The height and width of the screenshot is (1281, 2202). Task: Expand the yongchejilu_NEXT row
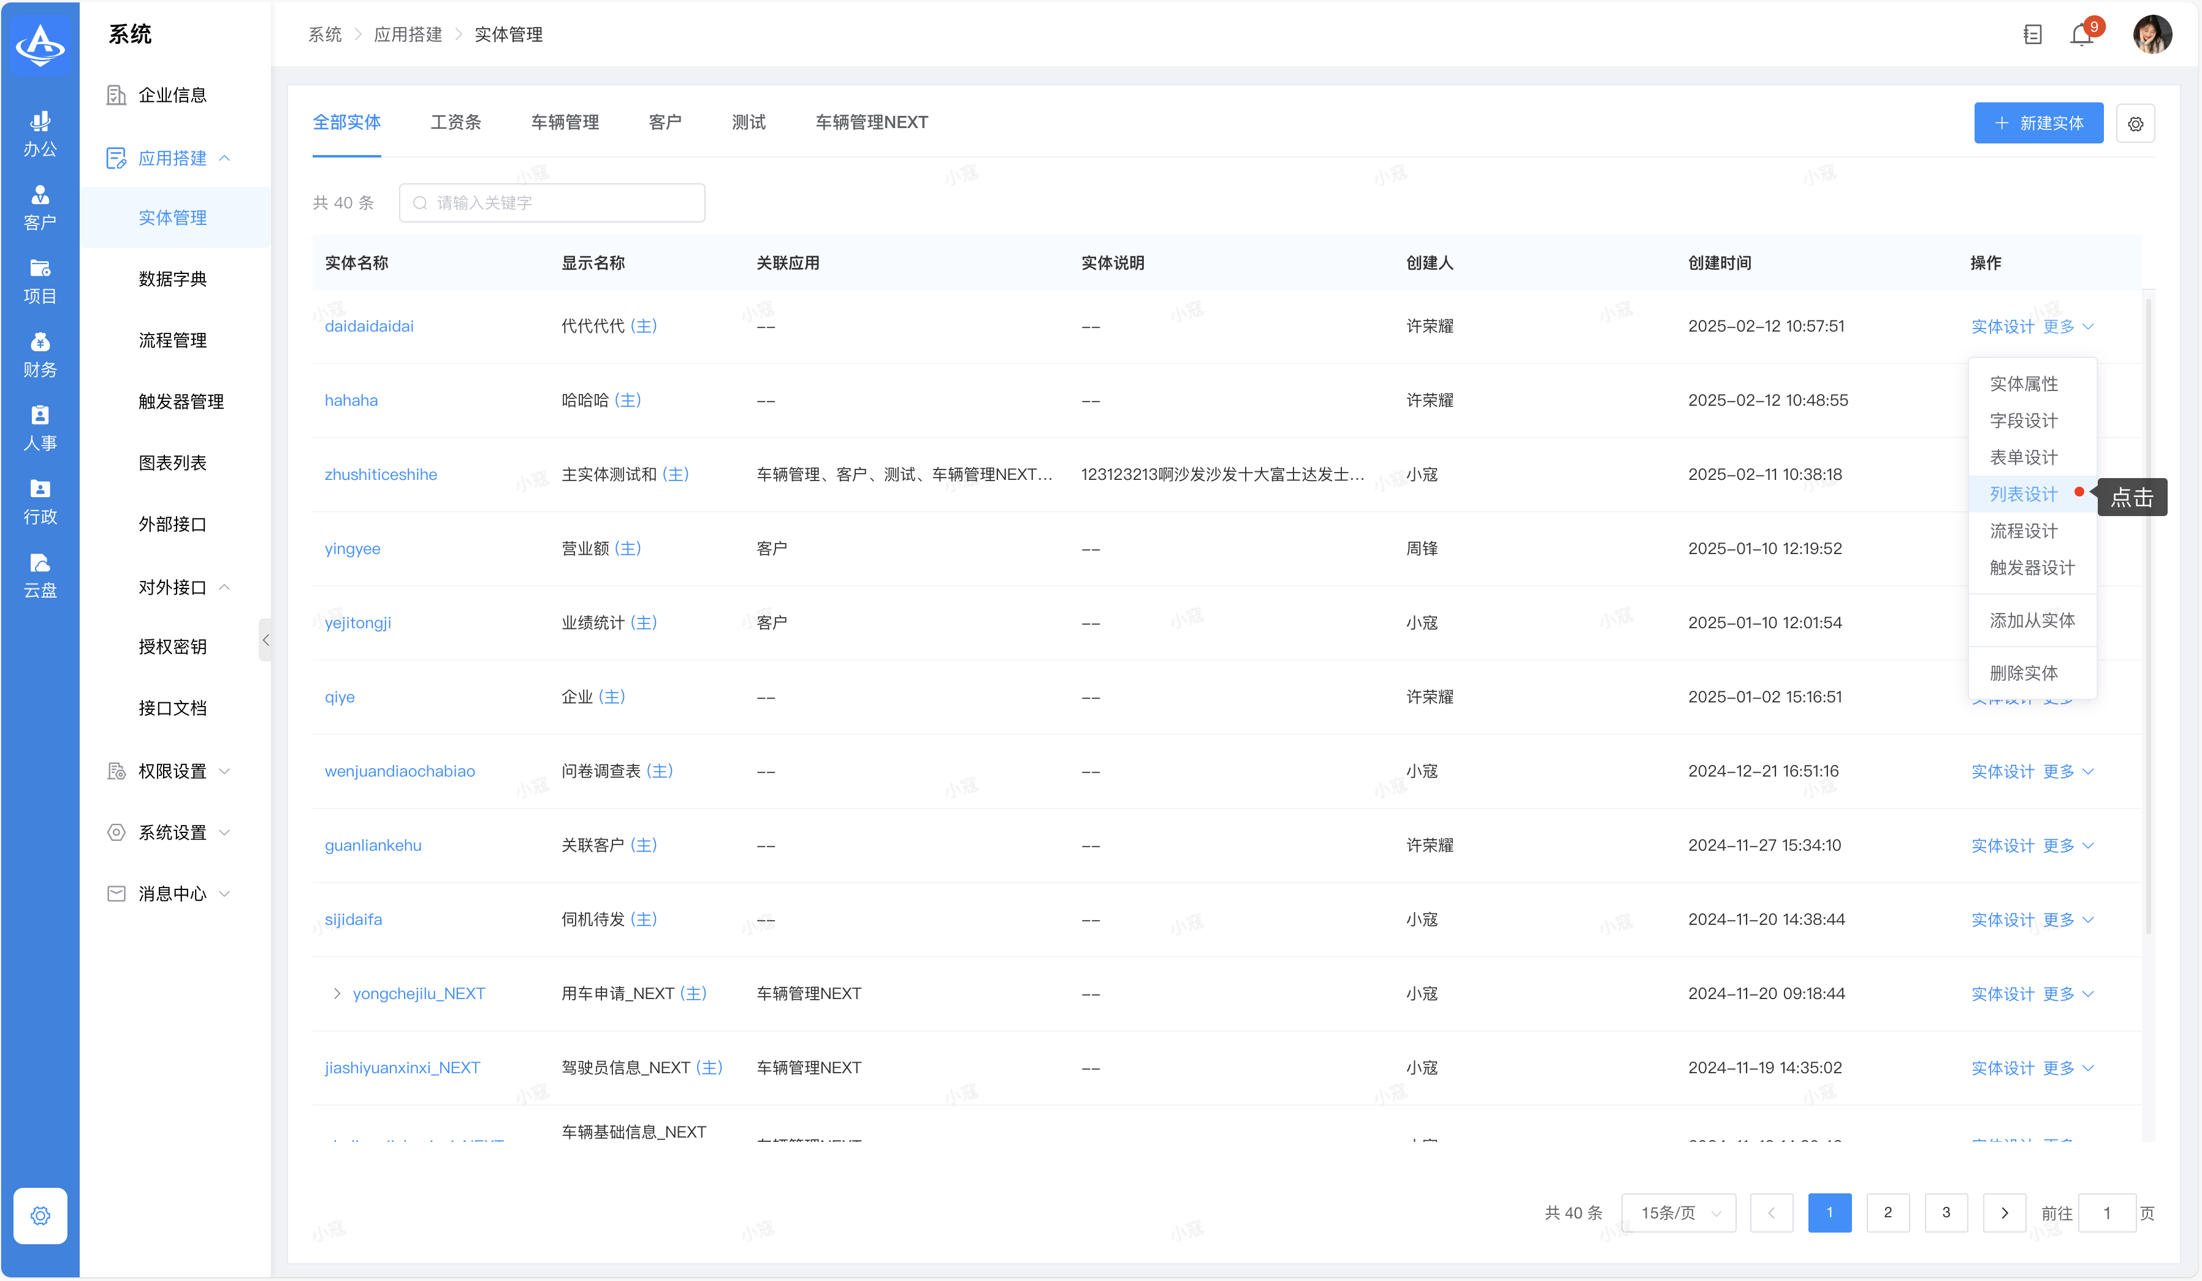(337, 994)
